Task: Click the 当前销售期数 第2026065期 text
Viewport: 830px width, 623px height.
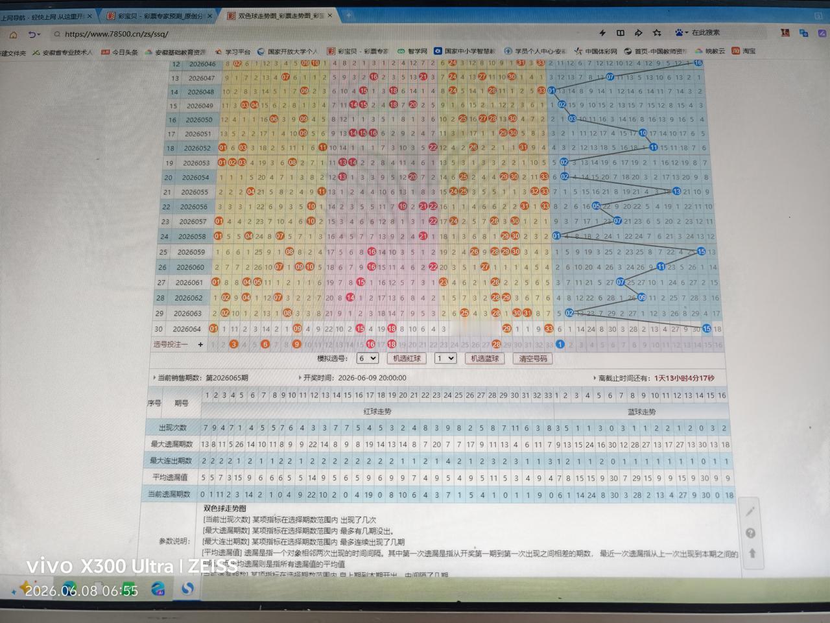Action: [203, 377]
